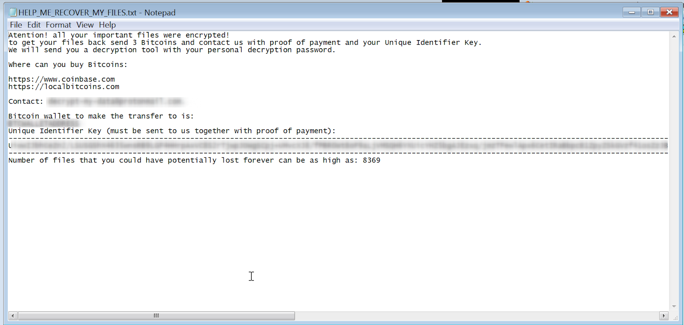Open the Help menu

tap(107, 25)
